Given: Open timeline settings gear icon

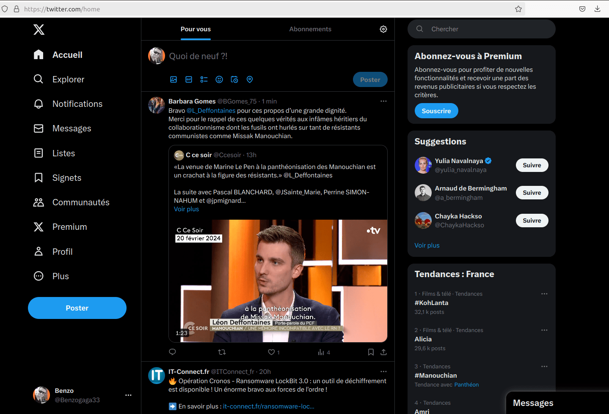Looking at the screenshot, I should point(383,29).
